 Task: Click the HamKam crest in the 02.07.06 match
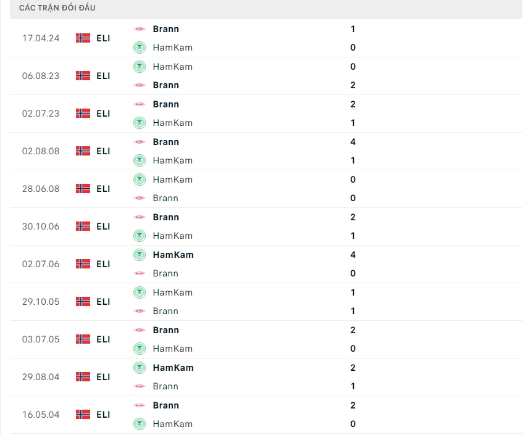(x=140, y=255)
